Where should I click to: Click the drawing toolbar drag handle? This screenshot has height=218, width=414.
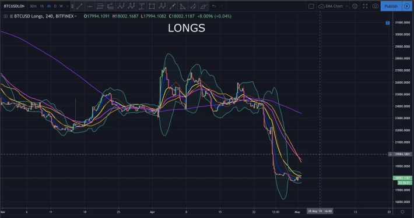tap(72, 6)
